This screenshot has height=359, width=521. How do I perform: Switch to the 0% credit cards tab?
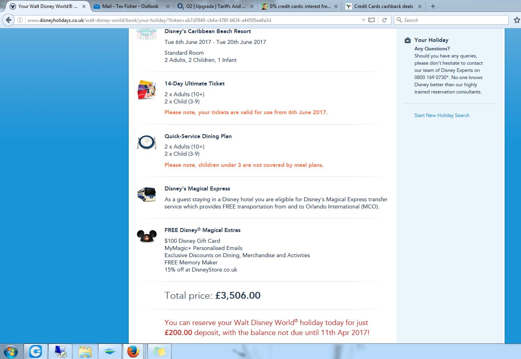[x=299, y=6]
